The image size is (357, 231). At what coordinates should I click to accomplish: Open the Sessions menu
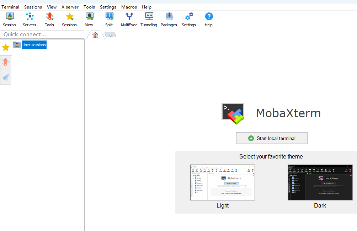(x=33, y=7)
